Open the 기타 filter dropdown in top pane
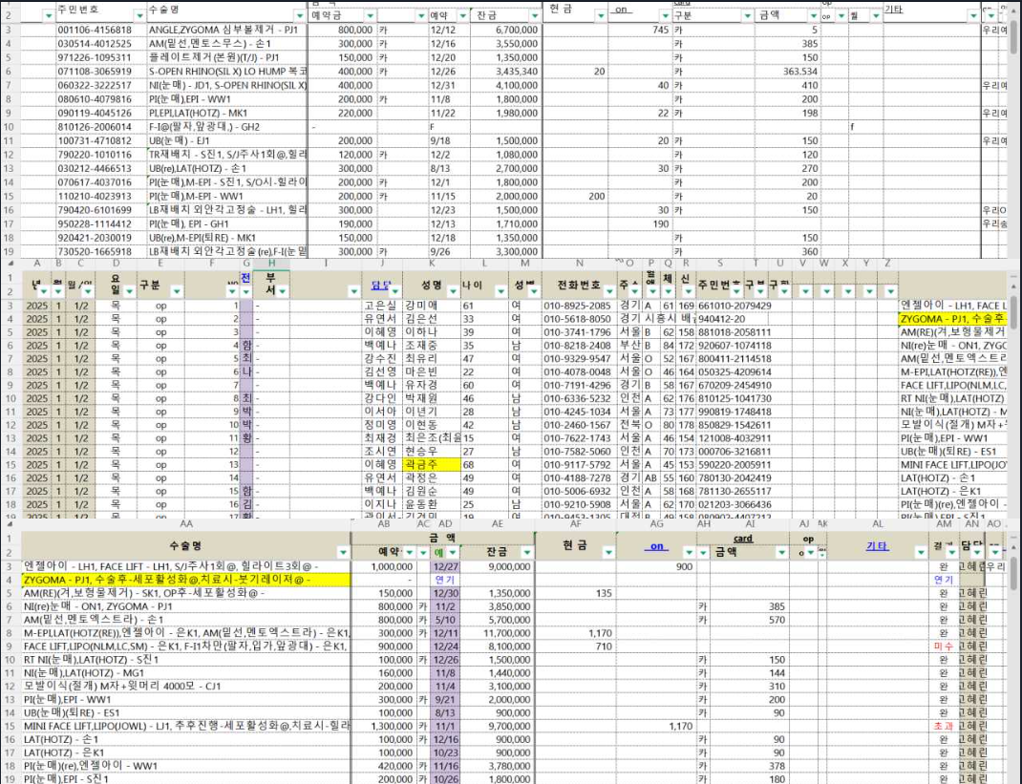This screenshot has width=1022, height=784. [972, 15]
